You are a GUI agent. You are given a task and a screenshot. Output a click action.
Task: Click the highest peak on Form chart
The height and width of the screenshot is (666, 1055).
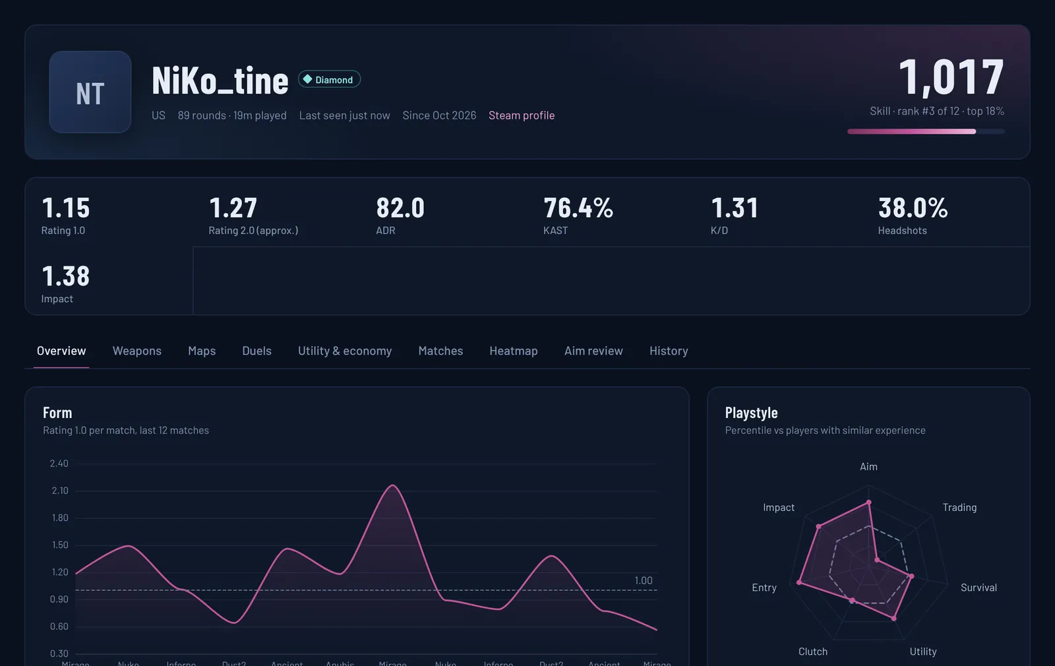tap(392, 486)
